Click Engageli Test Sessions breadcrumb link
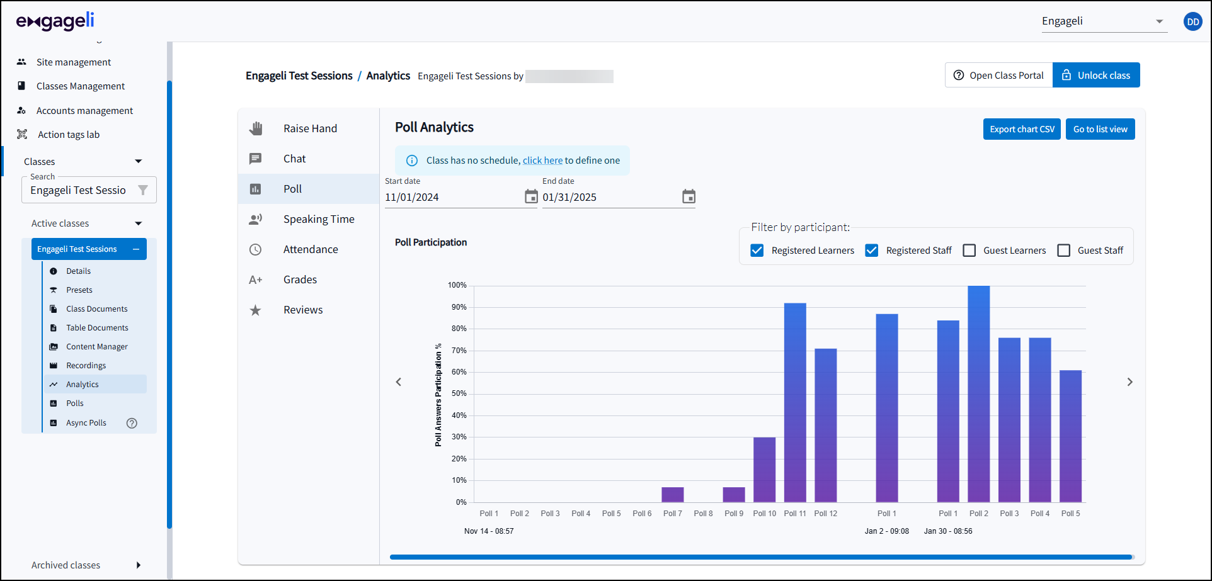 pyautogui.click(x=299, y=76)
